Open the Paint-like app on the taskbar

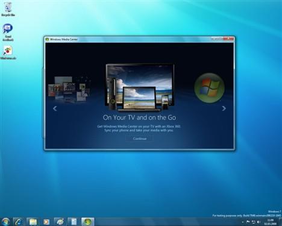pyautogui.click(x=60, y=222)
